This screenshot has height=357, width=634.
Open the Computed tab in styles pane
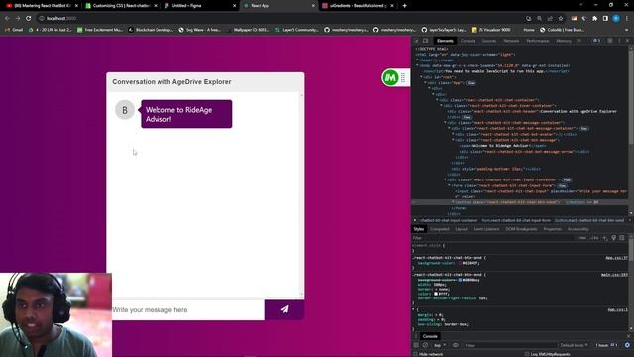[x=440, y=229]
